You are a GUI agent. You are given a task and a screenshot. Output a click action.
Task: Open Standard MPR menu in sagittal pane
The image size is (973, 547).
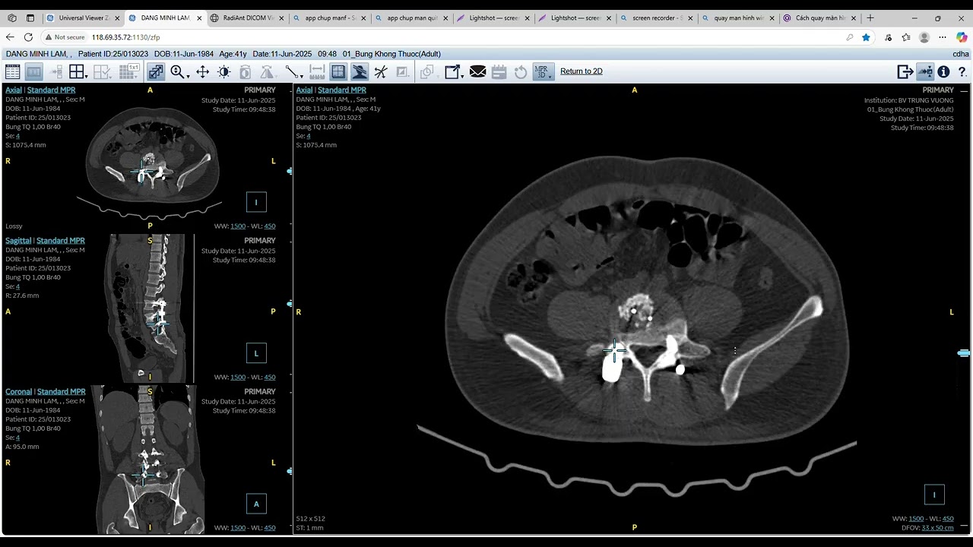point(61,241)
